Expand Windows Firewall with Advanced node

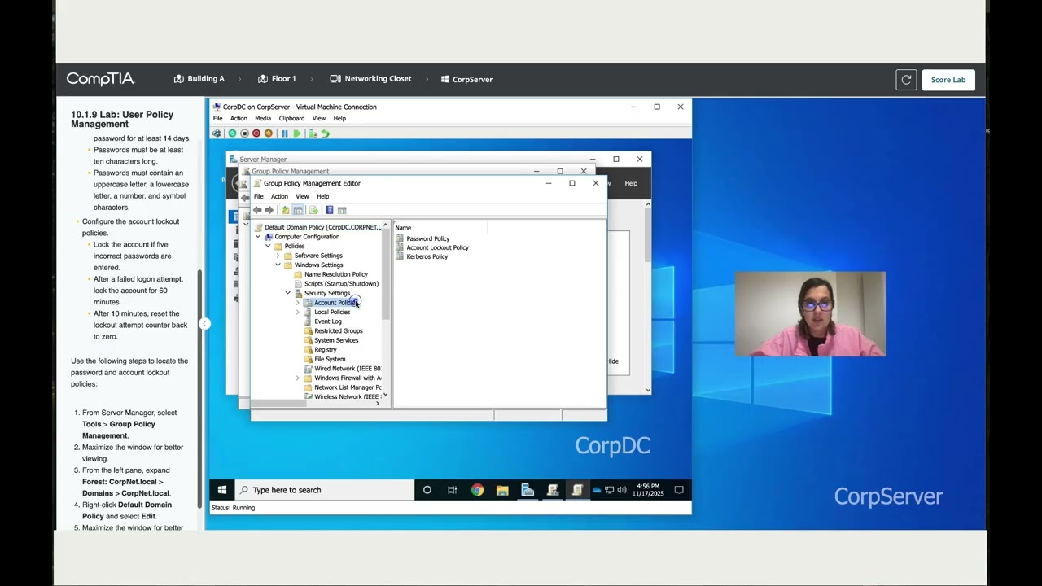pos(297,378)
